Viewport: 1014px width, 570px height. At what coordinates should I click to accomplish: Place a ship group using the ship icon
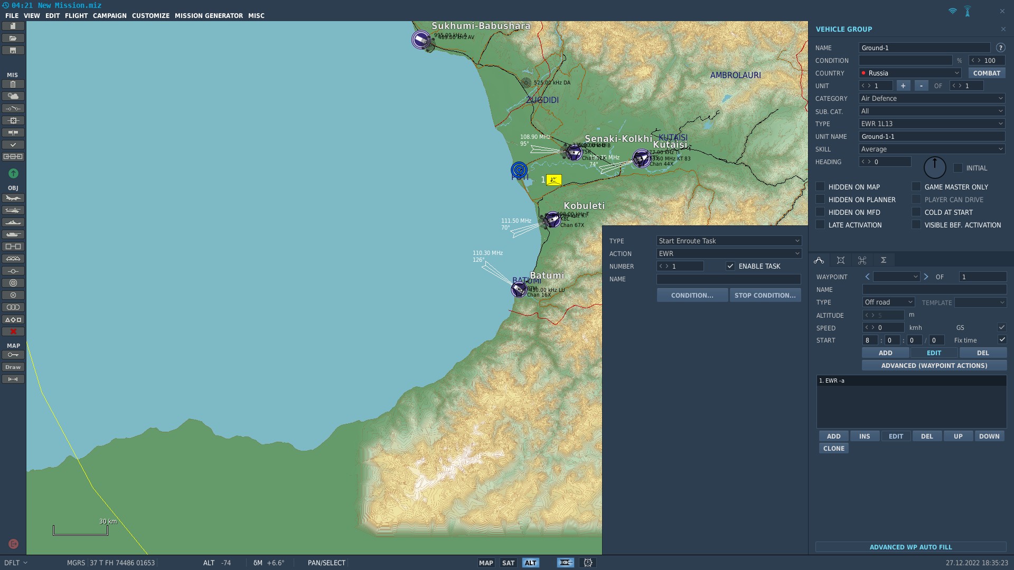(13, 222)
